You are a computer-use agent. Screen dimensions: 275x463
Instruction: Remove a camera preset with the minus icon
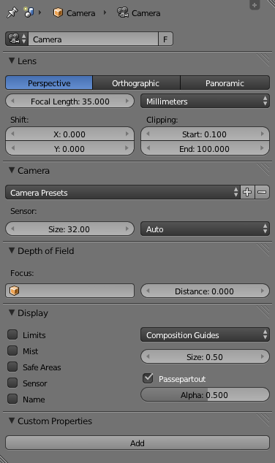262,192
